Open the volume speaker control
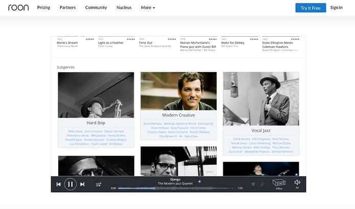This screenshot has height=209, width=355. pyautogui.click(x=297, y=182)
